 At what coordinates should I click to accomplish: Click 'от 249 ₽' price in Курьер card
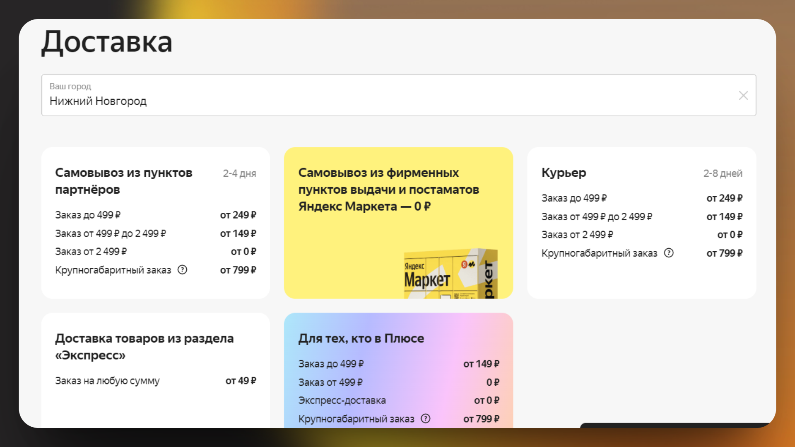pos(724,198)
